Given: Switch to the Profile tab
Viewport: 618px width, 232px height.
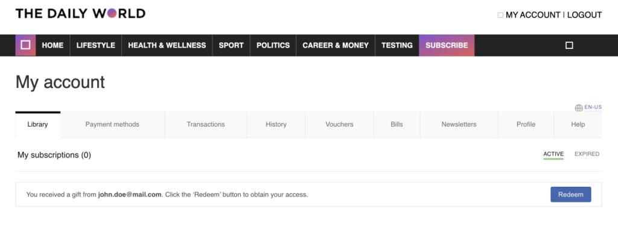Looking at the screenshot, I should [526, 124].
